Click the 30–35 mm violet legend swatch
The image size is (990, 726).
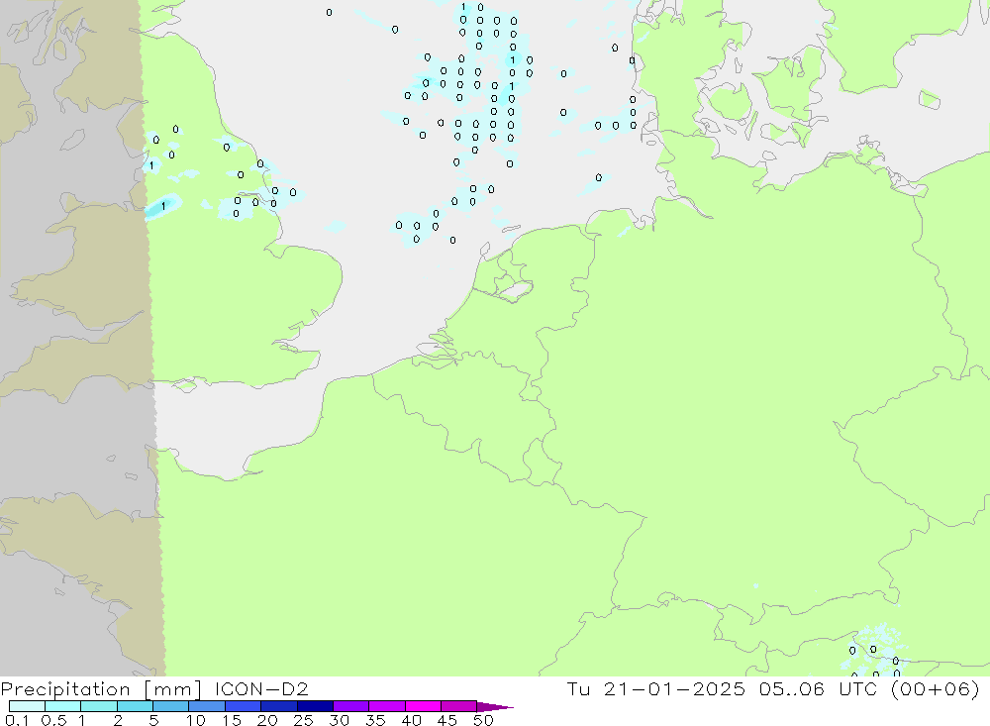351,706
